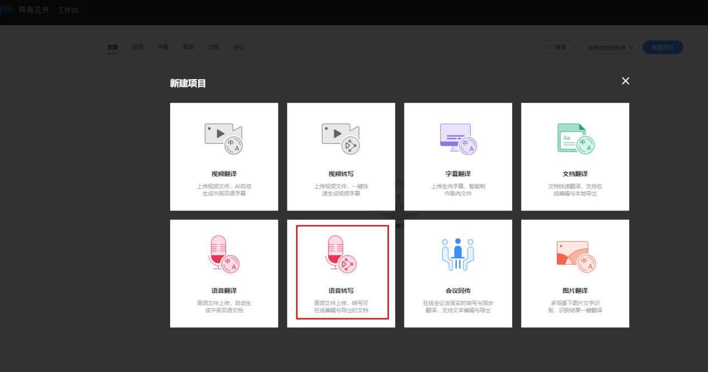The height and width of the screenshot is (372, 708).
Task: Click the 文档翻译 description text
Action: click(575, 189)
